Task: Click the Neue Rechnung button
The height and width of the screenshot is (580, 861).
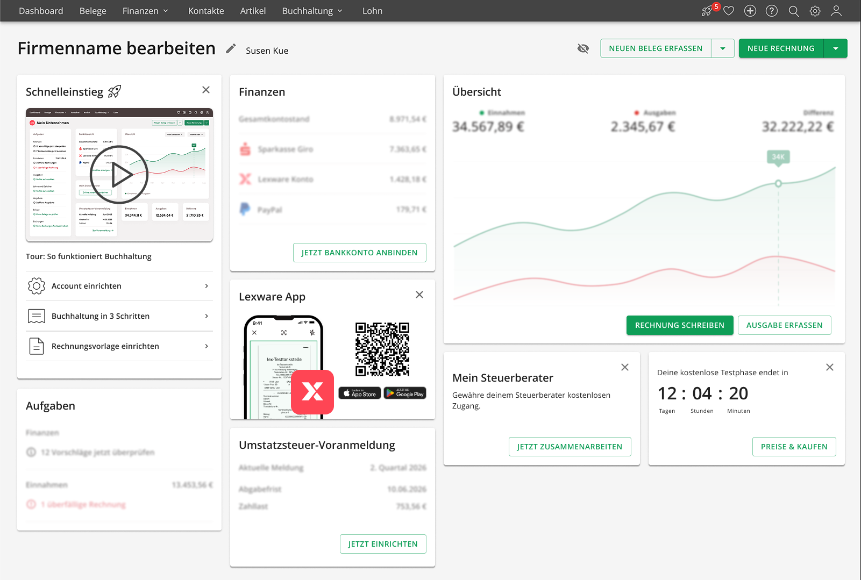Action: coord(781,48)
